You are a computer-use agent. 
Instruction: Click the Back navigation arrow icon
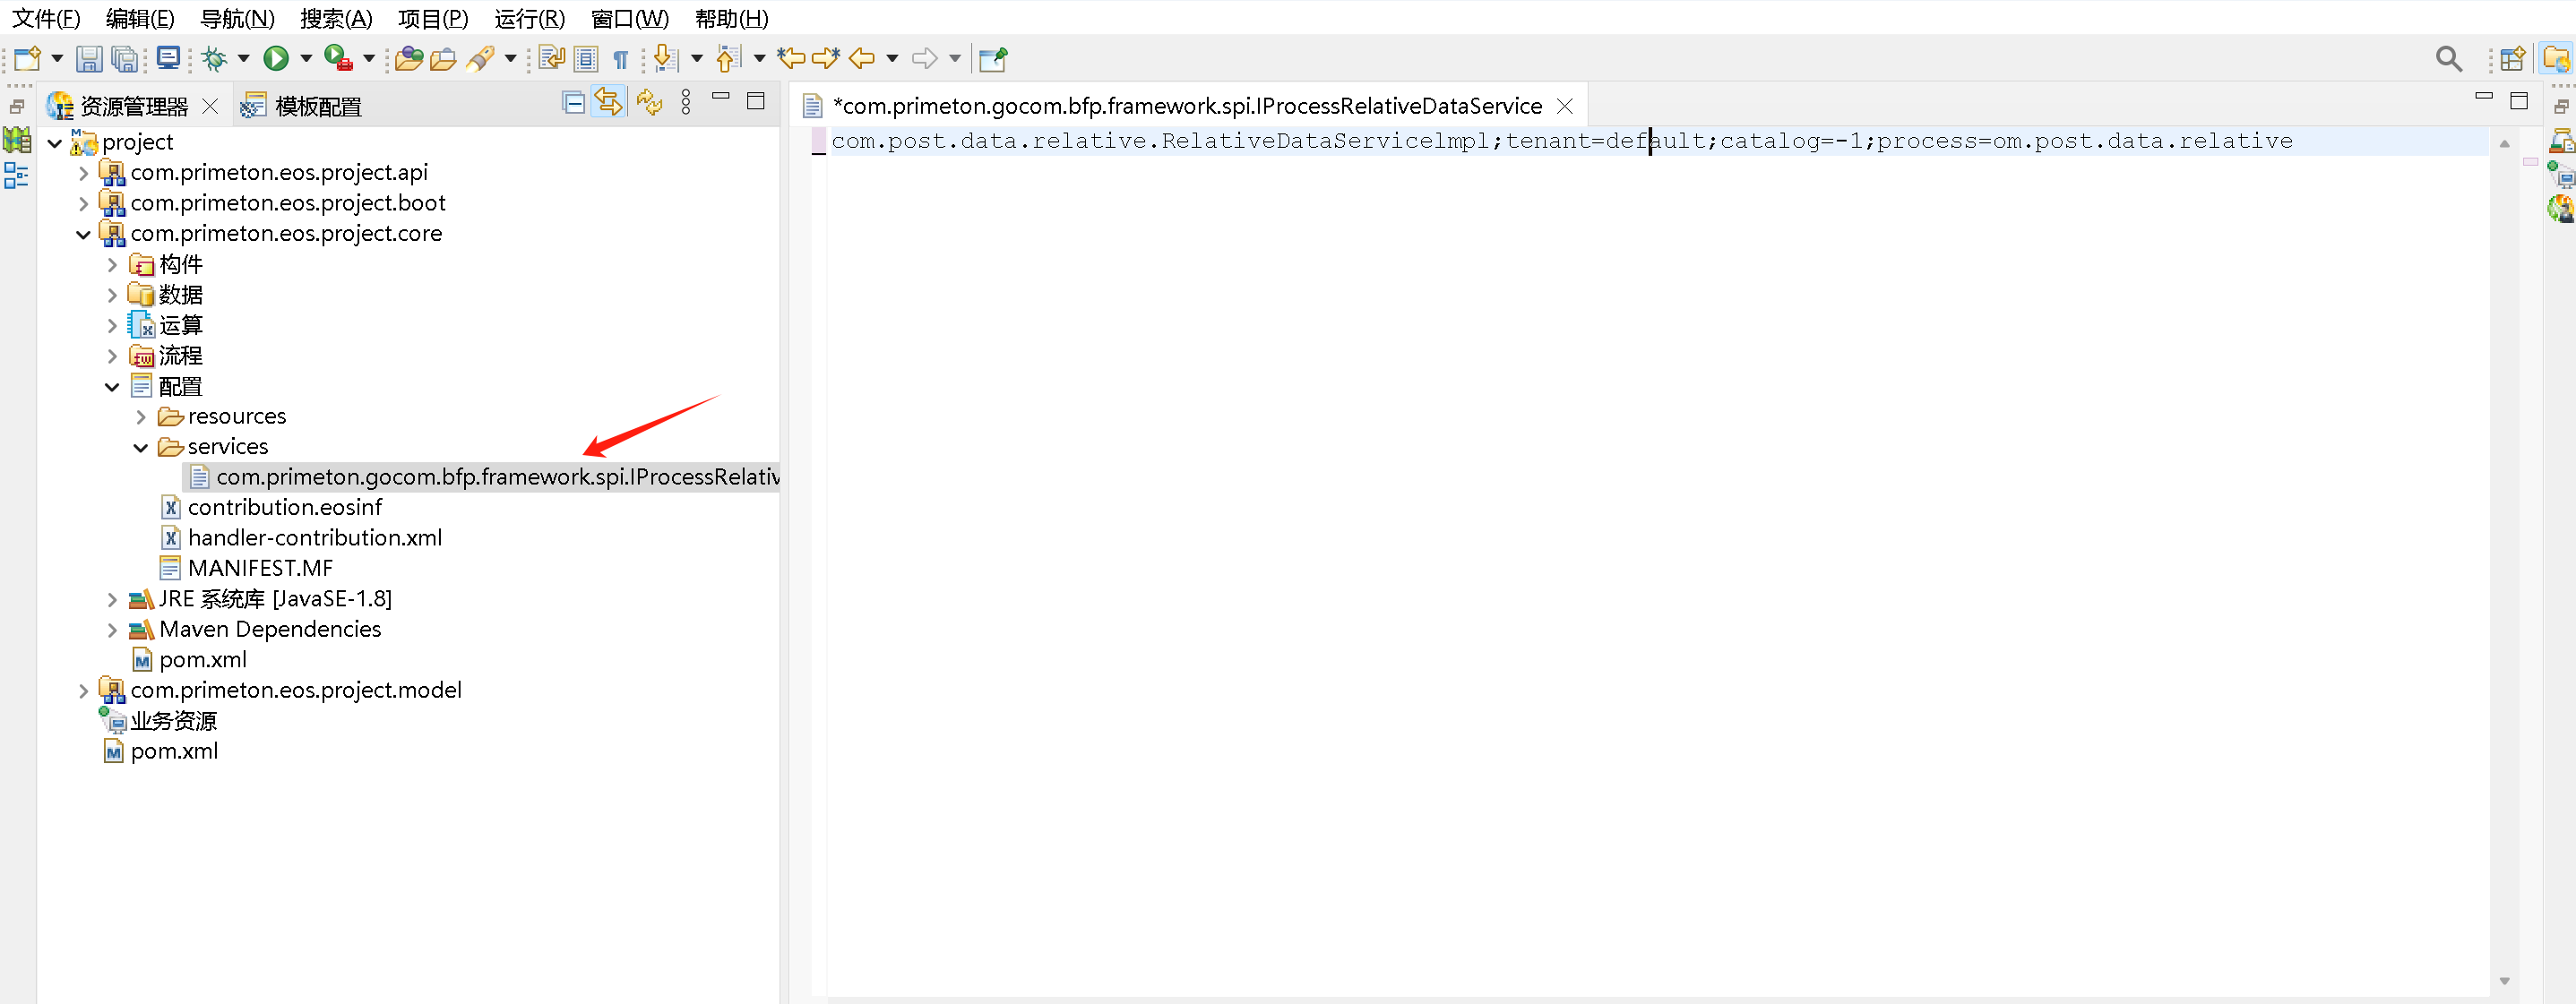[x=862, y=59]
